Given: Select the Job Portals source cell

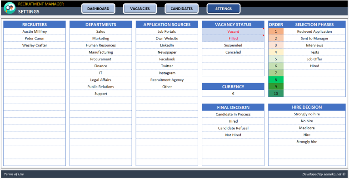Looking at the screenshot, I should coord(167,31).
